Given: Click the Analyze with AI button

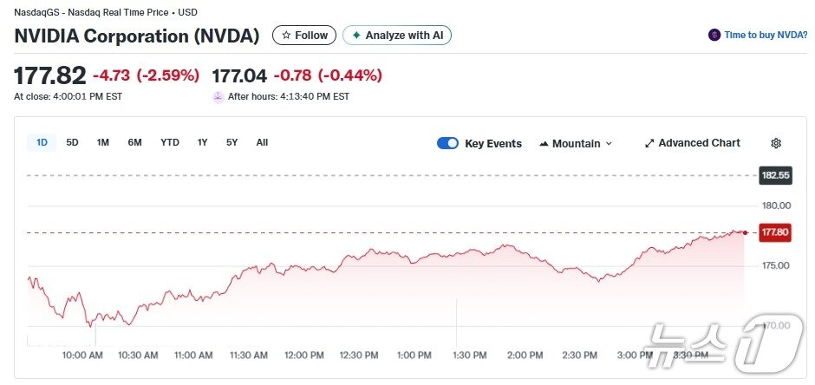Looking at the screenshot, I should [397, 36].
